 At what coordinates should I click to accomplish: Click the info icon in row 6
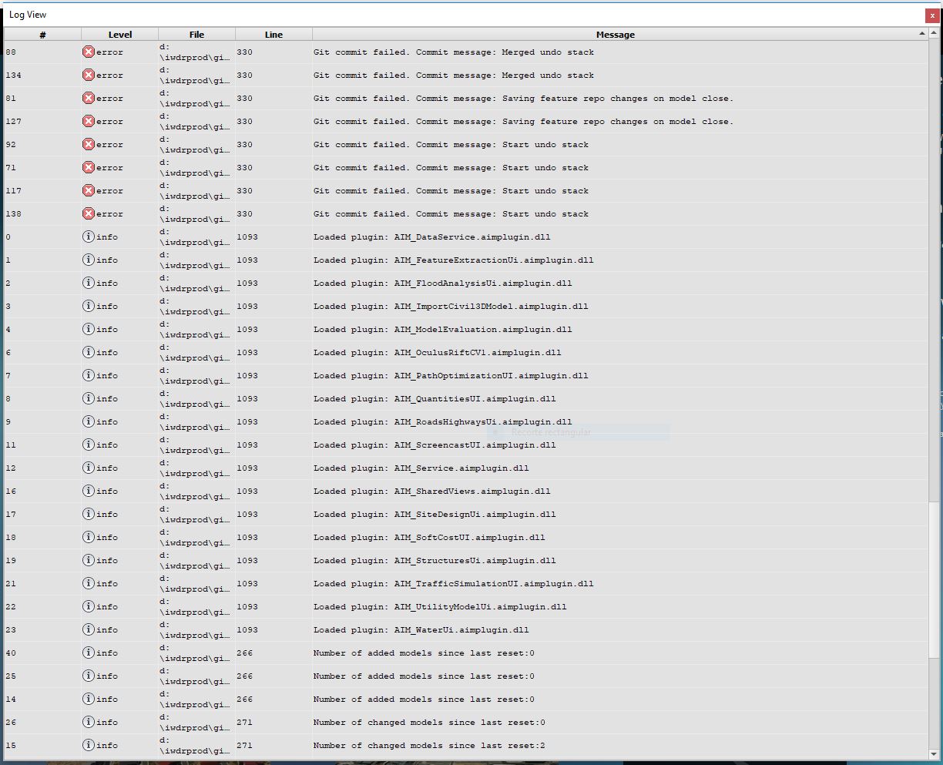89,352
